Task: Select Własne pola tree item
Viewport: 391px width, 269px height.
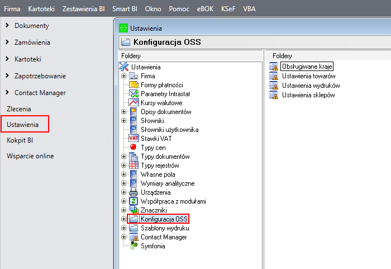Action: [158, 174]
